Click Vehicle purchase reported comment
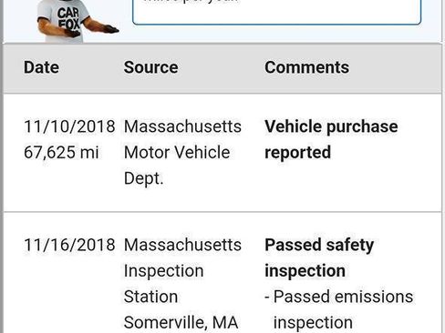This screenshot has height=333, width=445. coord(331,139)
